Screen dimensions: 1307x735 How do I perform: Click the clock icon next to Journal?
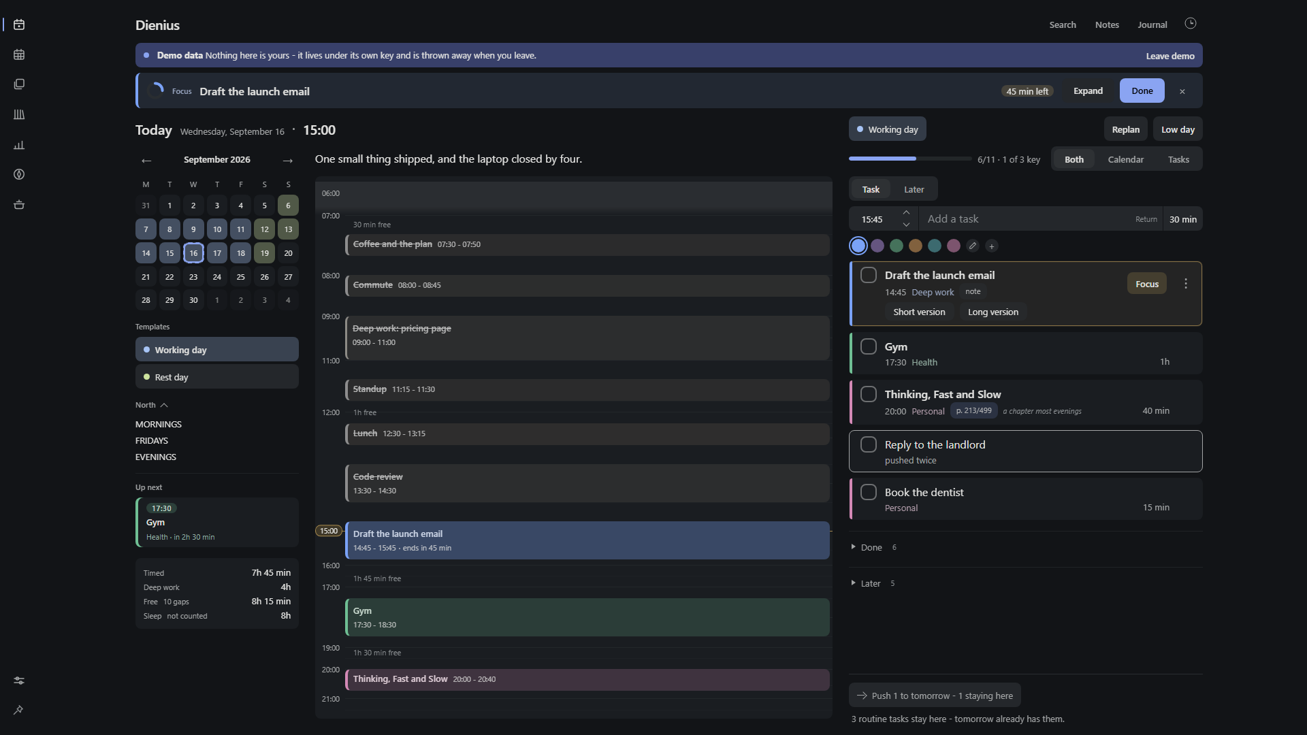[1190, 24]
